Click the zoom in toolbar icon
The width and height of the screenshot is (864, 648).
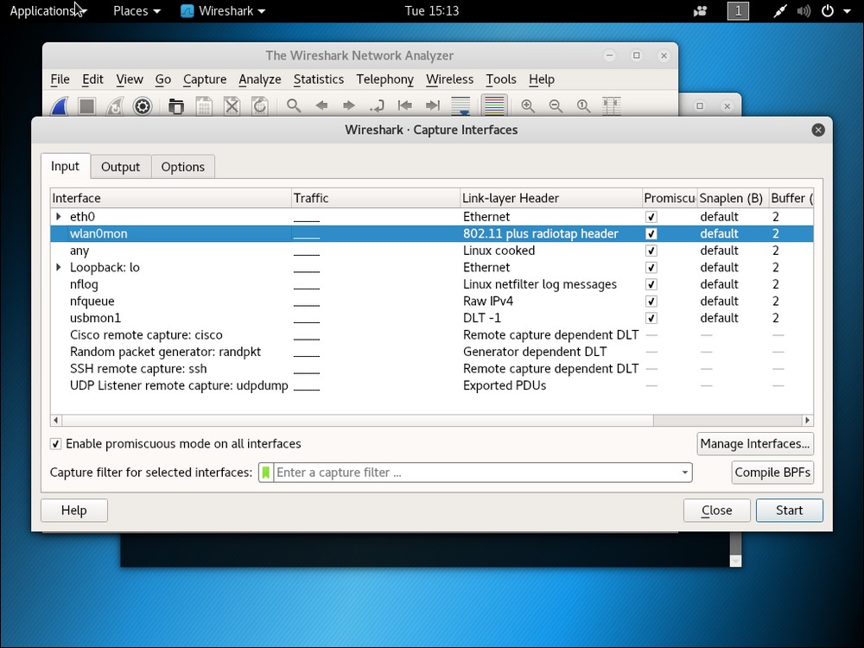point(528,105)
